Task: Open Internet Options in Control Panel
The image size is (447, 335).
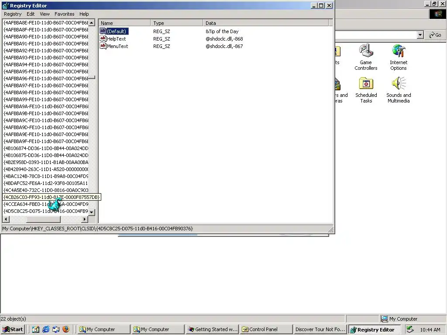Action: pyautogui.click(x=398, y=57)
